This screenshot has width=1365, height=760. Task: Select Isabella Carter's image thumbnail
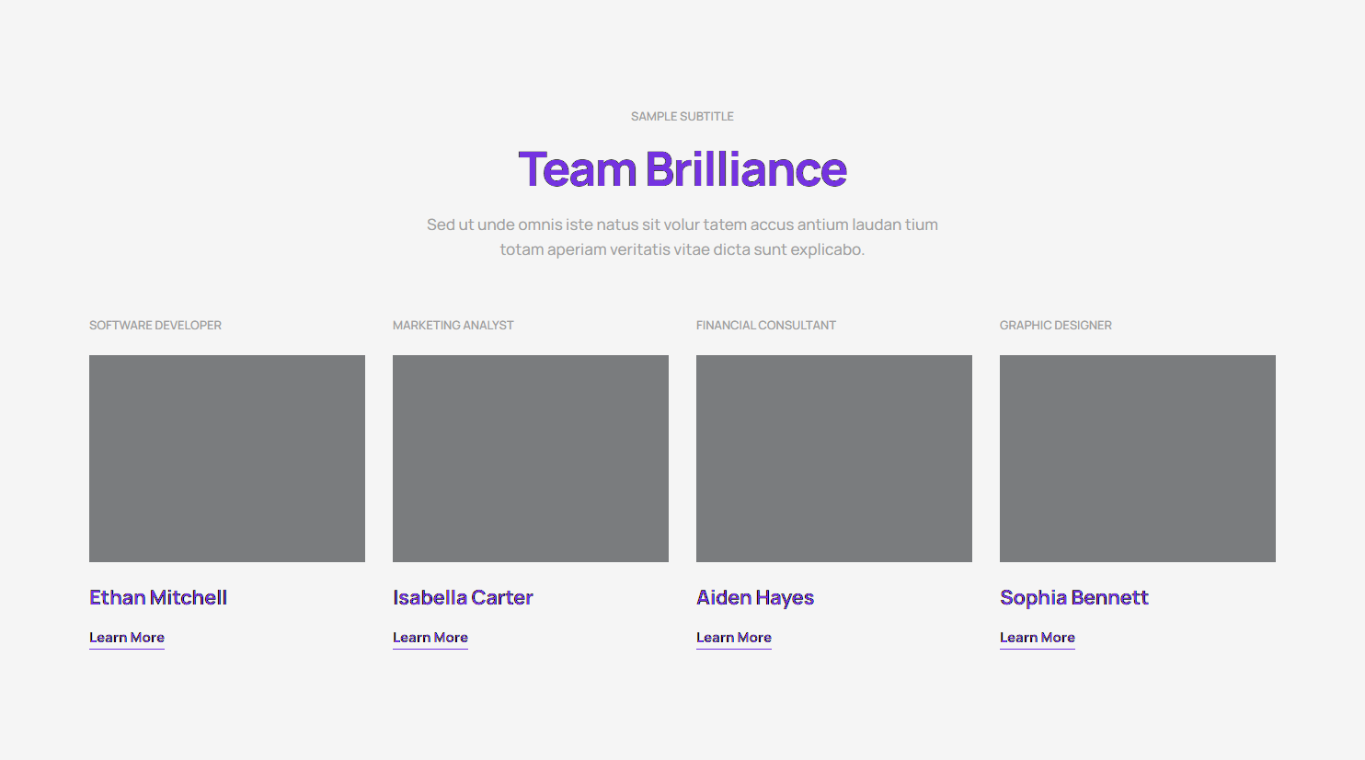(x=531, y=458)
